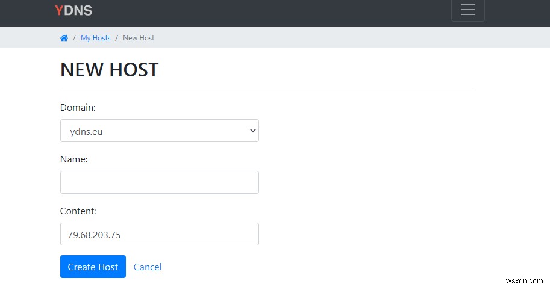Click the slash separator after My Hosts
Screen dimensions: 550x287
[117, 38]
